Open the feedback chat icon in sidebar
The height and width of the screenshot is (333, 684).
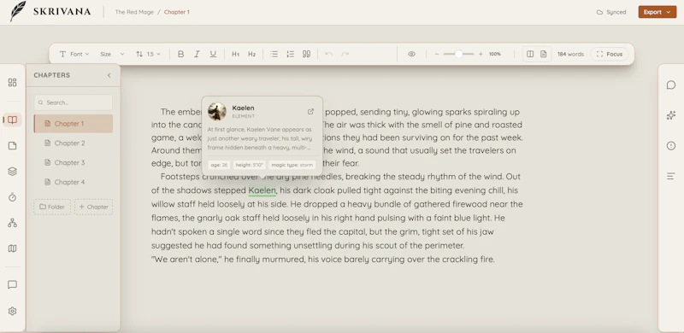click(x=12, y=284)
